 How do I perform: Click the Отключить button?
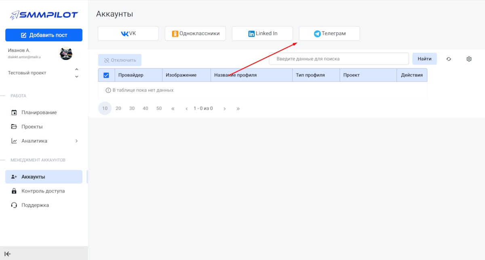[120, 60]
